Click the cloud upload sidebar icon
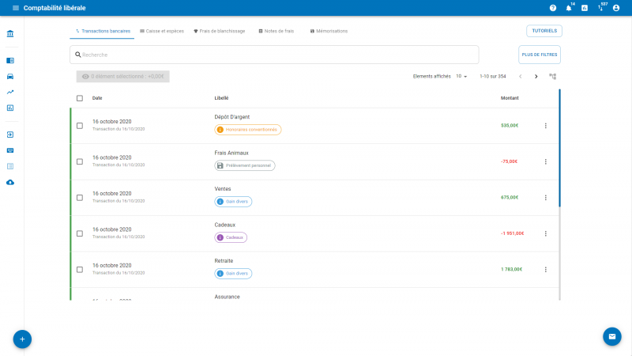 pyautogui.click(x=10, y=182)
